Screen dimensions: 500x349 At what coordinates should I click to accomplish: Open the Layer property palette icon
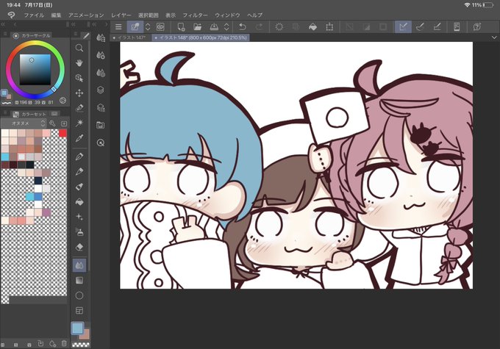click(101, 108)
